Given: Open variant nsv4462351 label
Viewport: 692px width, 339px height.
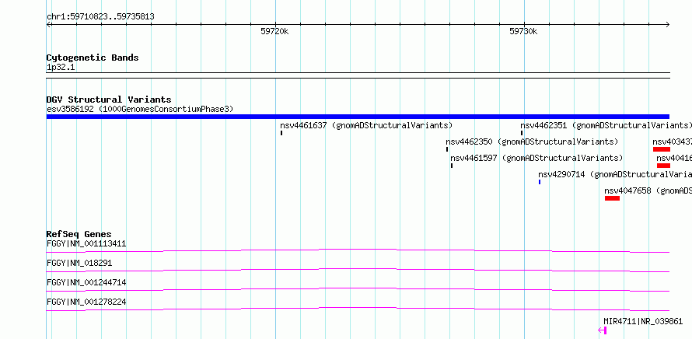Looking at the screenshot, I should pyautogui.click(x=606, y=125).
